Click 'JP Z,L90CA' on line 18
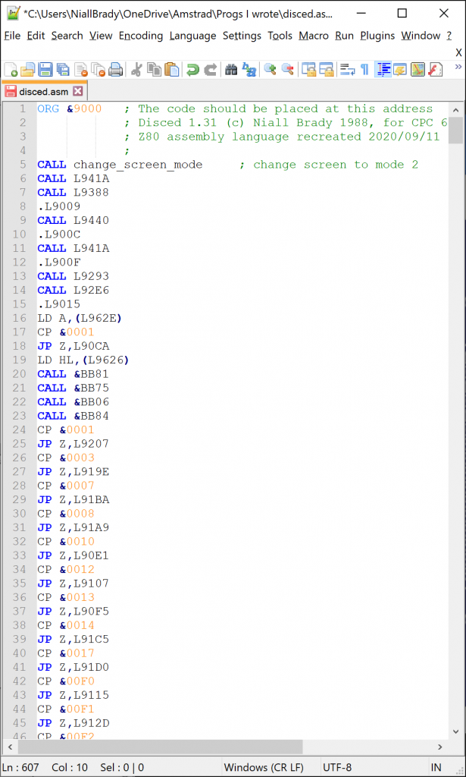This screenshot has width=466, height=777. point(73,346)
